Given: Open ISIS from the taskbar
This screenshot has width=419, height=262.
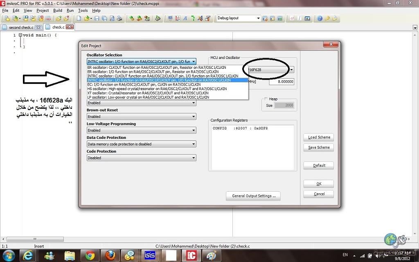Looking at the screenshot, I should (x=150, y=255).
